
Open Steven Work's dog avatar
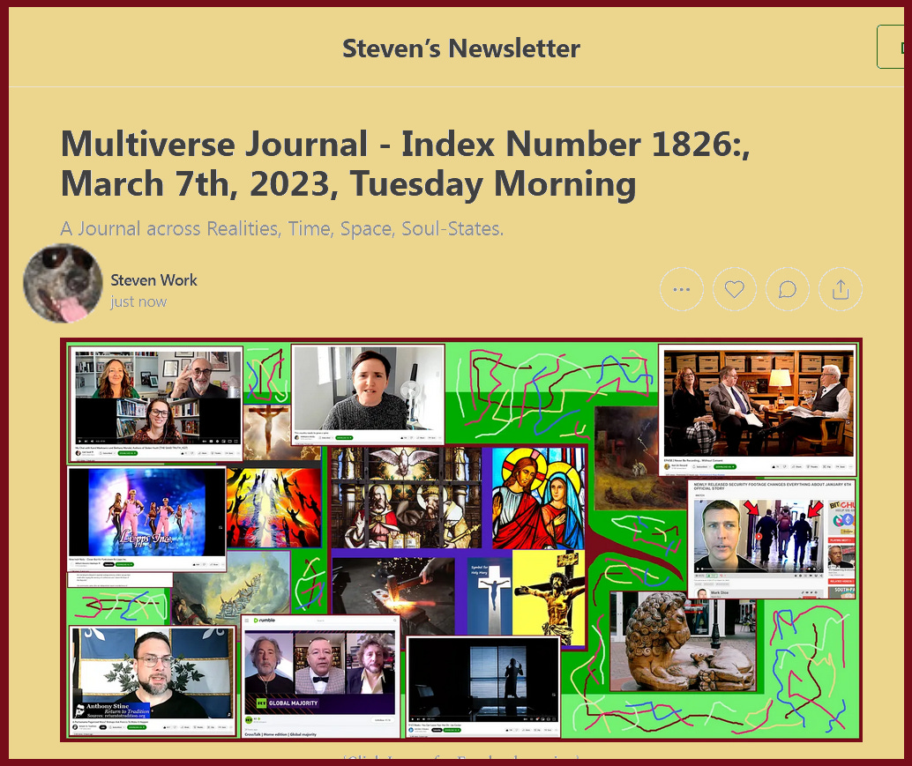(63, 283)
